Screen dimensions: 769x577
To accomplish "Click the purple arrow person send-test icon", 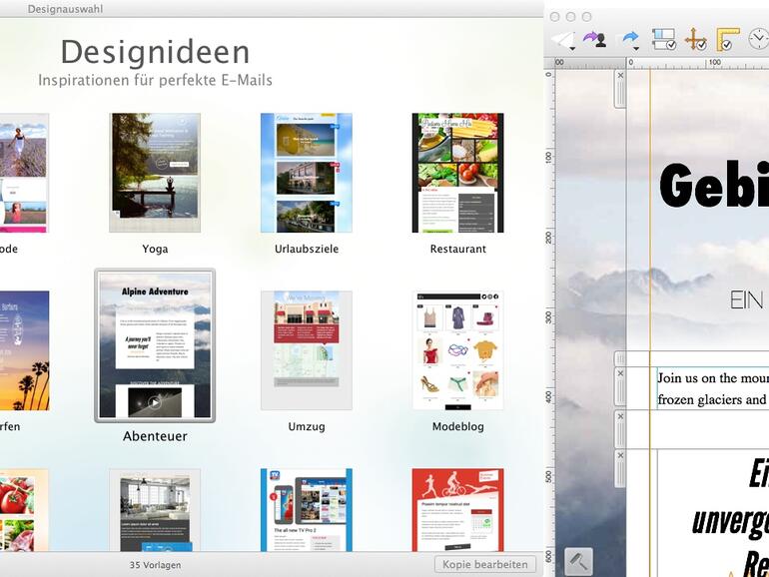I will point(594,39).
